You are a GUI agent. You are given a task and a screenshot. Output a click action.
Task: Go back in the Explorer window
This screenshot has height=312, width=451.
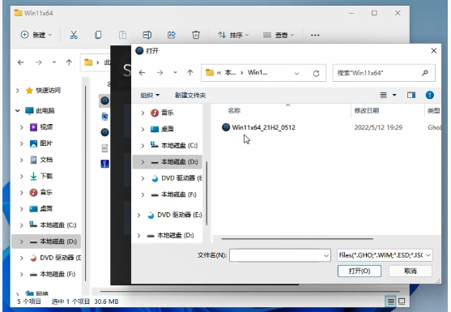[21, 62]
